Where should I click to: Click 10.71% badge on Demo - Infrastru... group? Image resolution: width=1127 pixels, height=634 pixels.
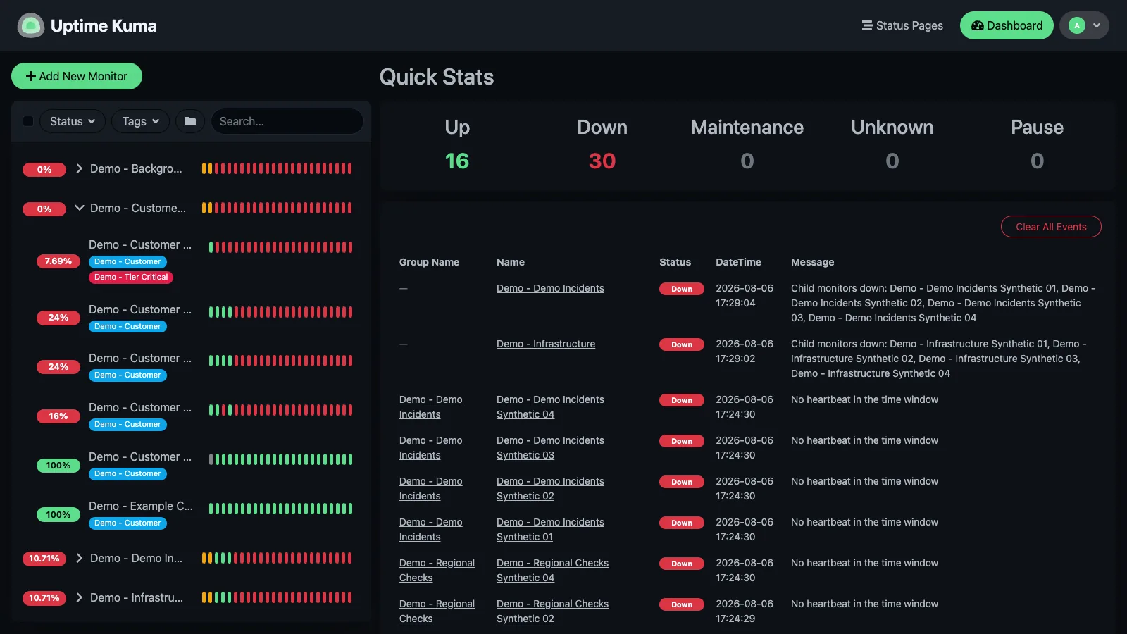44,598
